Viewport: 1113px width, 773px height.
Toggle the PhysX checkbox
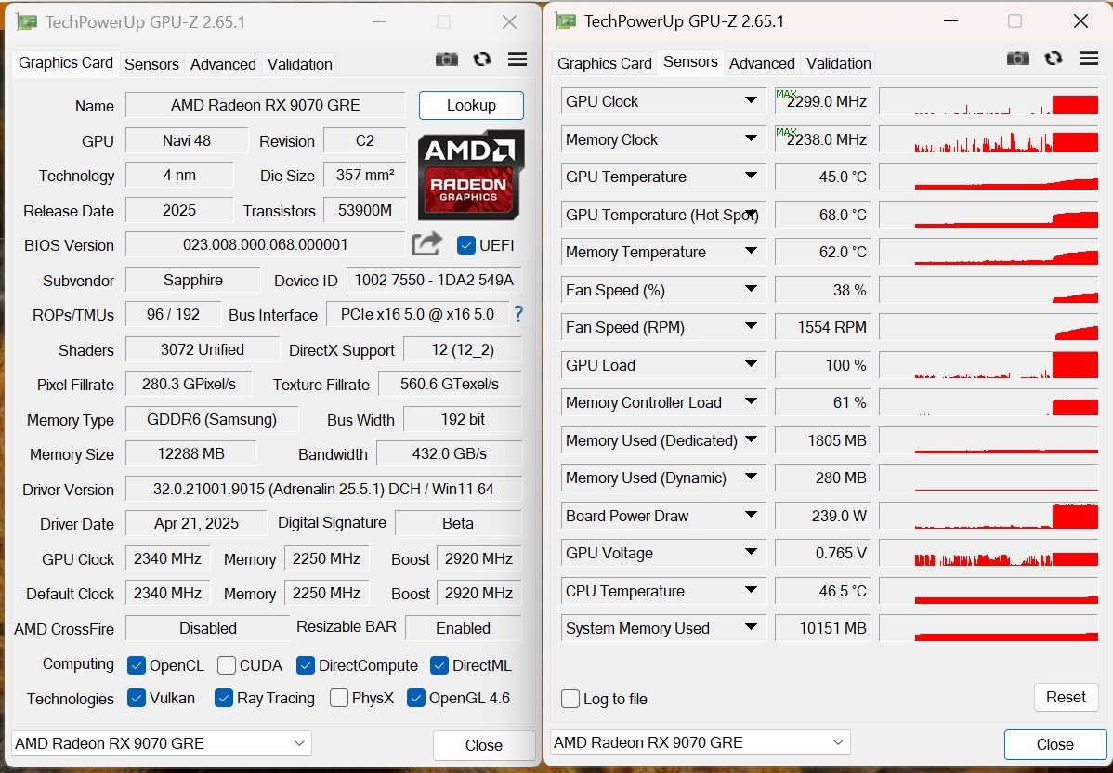click(339, 698)
